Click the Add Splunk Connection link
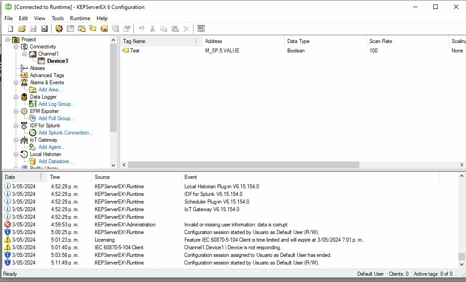Screen dimensions: 466x282 [x=66, y=133]
